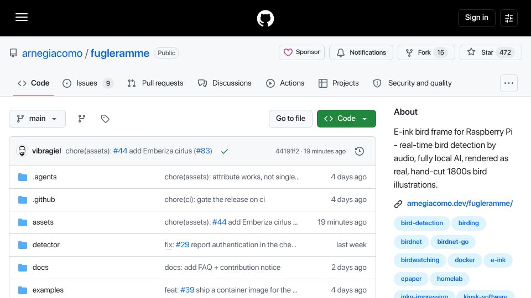Screen dimensions: 531x298
Task: Open issue #39 in examples commit message
Action: pos(188,290)
